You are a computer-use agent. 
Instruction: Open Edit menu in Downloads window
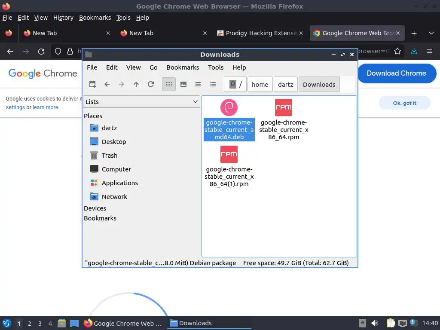[112, 67]
